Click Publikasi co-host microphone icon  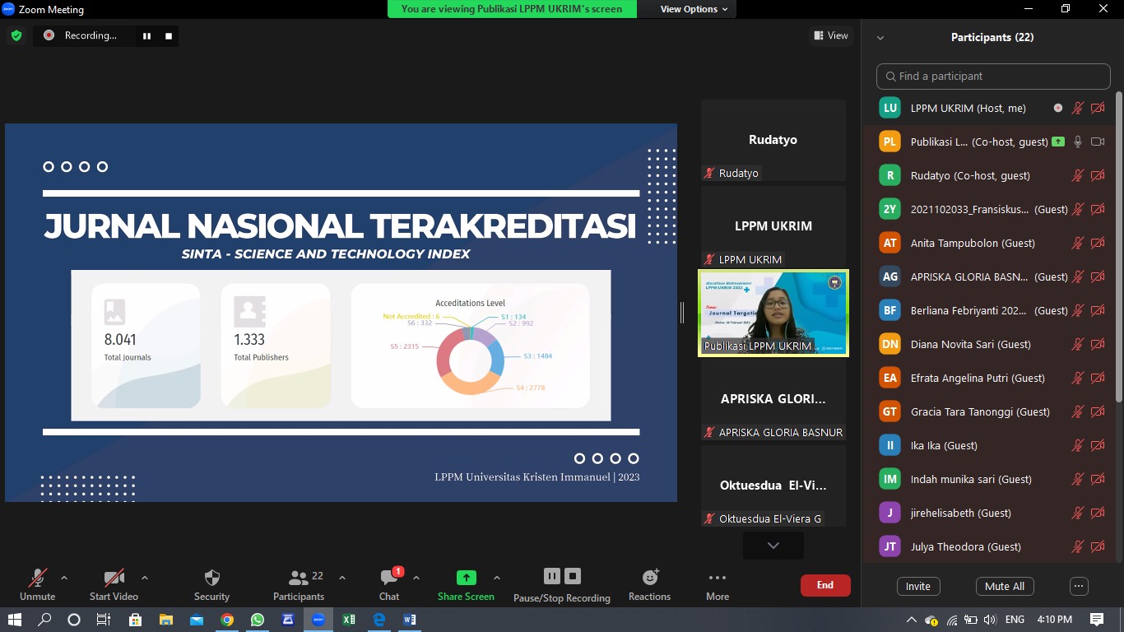pos(1078,142)
